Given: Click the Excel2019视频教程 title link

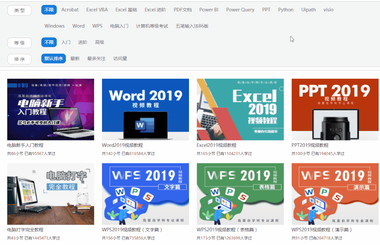Looking at the screenshot, I should click(216, 145).
